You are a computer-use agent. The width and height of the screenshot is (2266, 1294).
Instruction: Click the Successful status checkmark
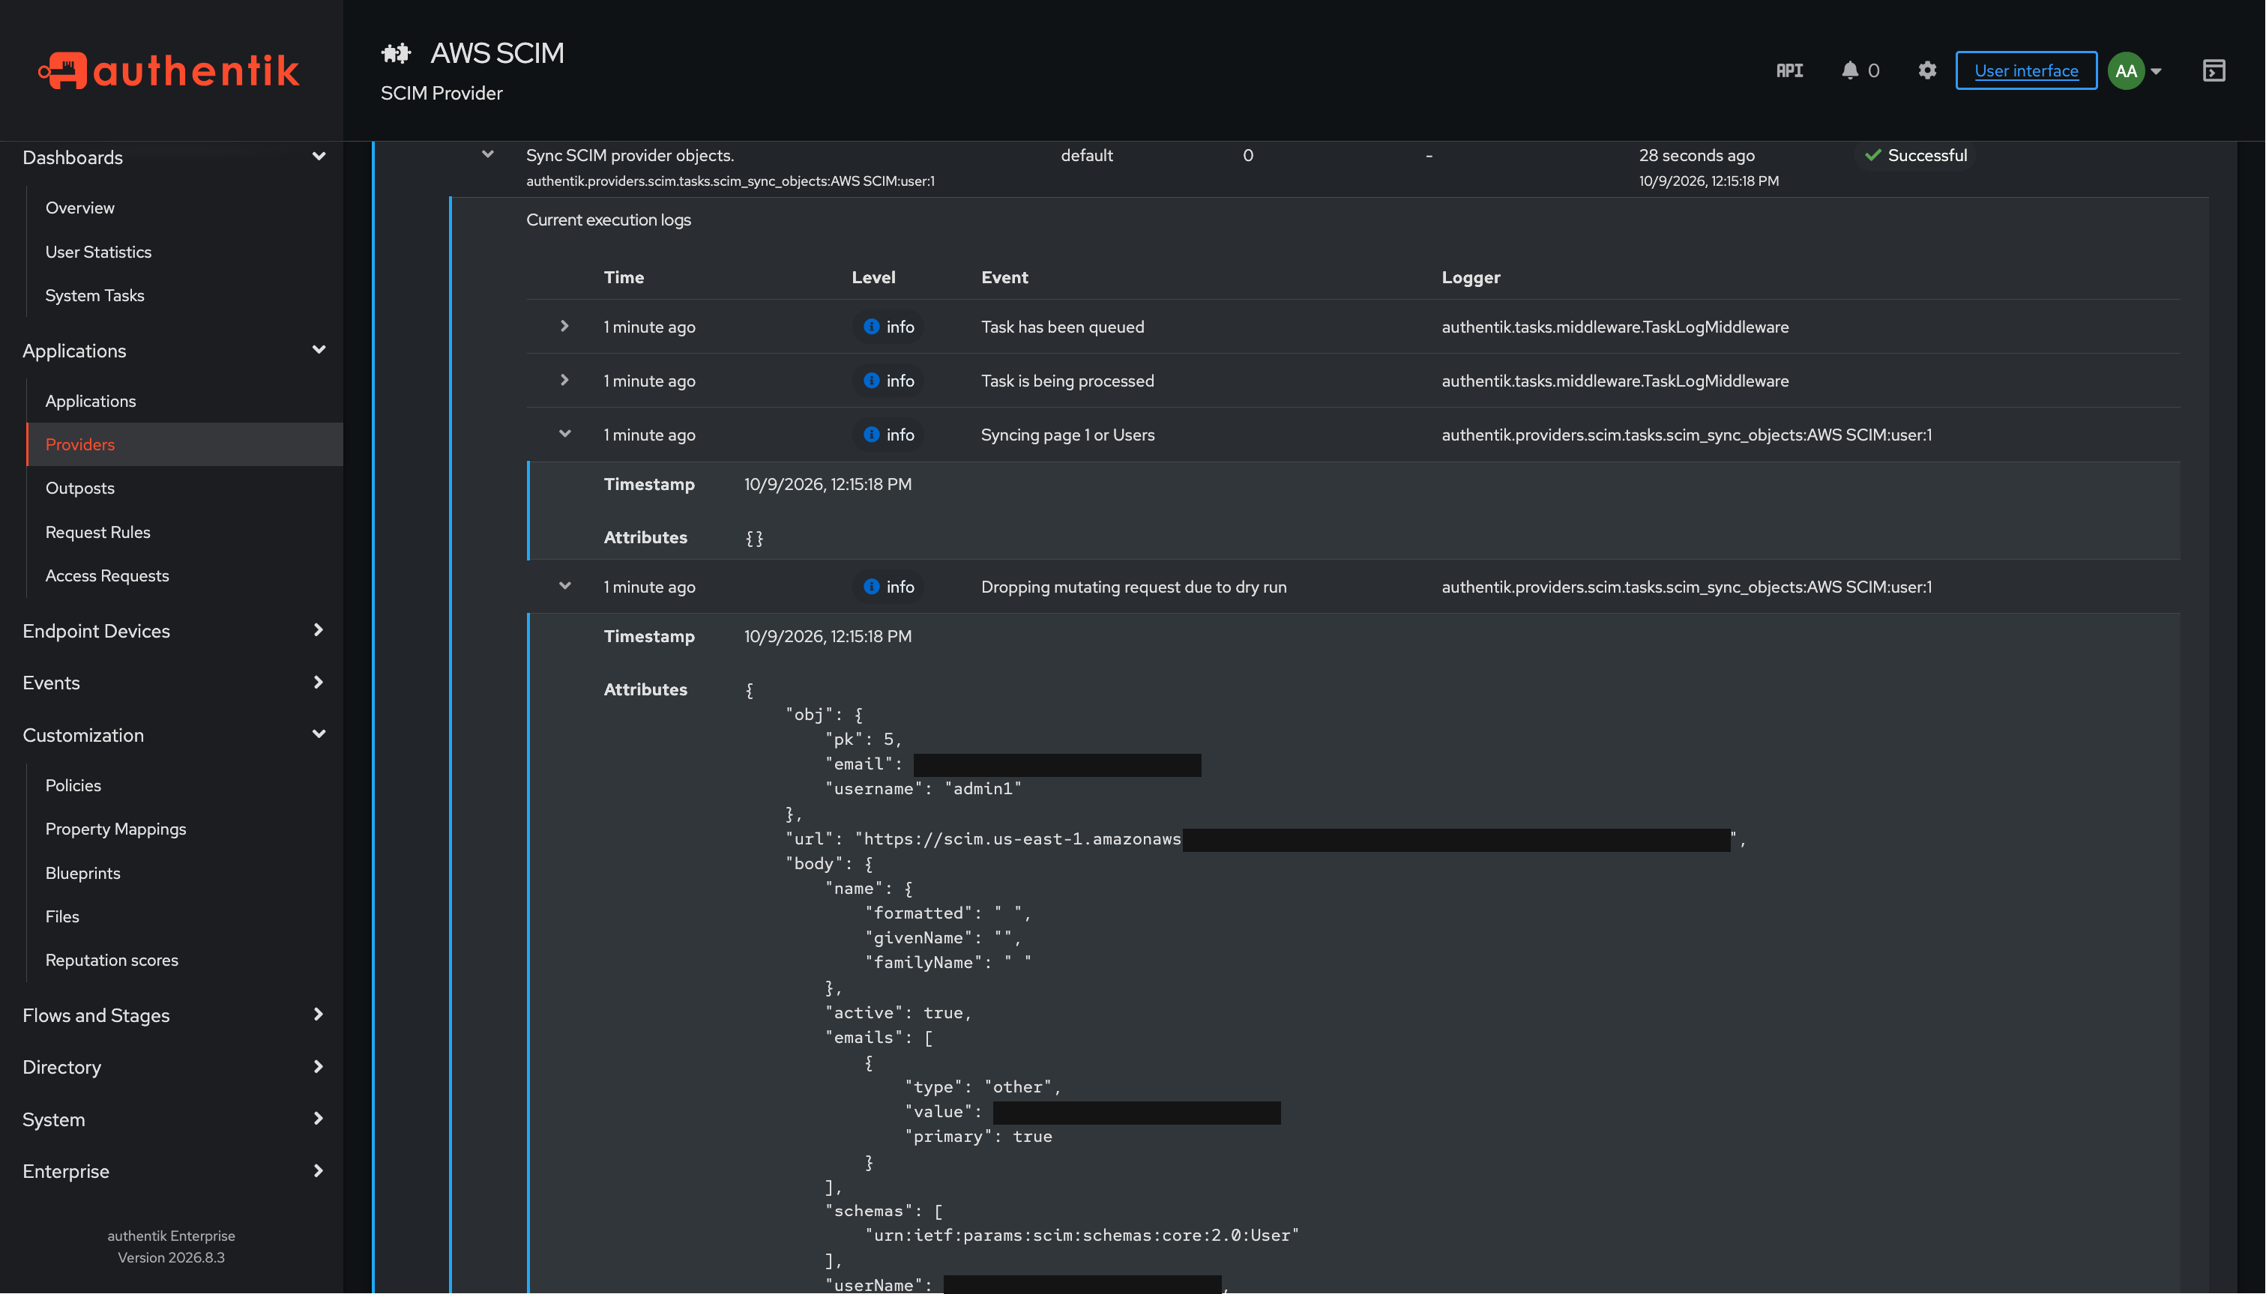point(1872,156)
